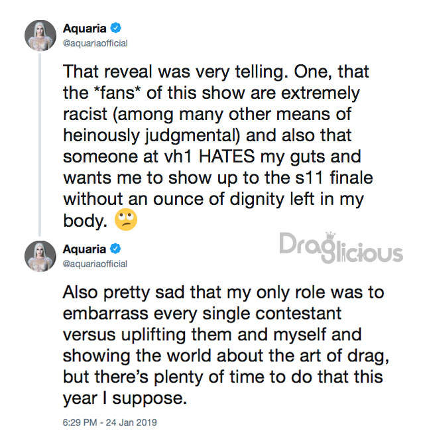Click the verified badge in the second tweet
421x437 pixels.
(x=115, y=249)
